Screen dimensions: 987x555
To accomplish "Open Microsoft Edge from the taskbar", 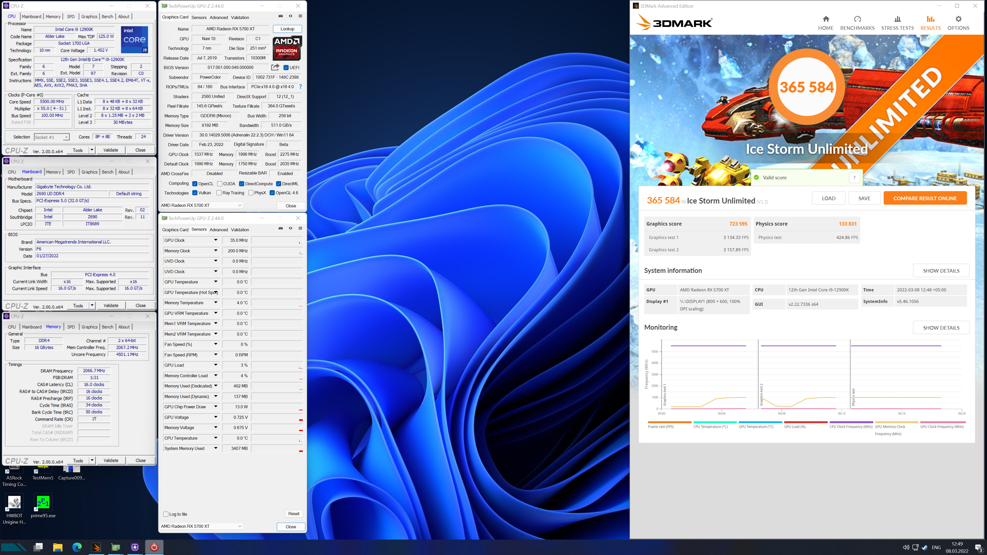I will (77, 547).
